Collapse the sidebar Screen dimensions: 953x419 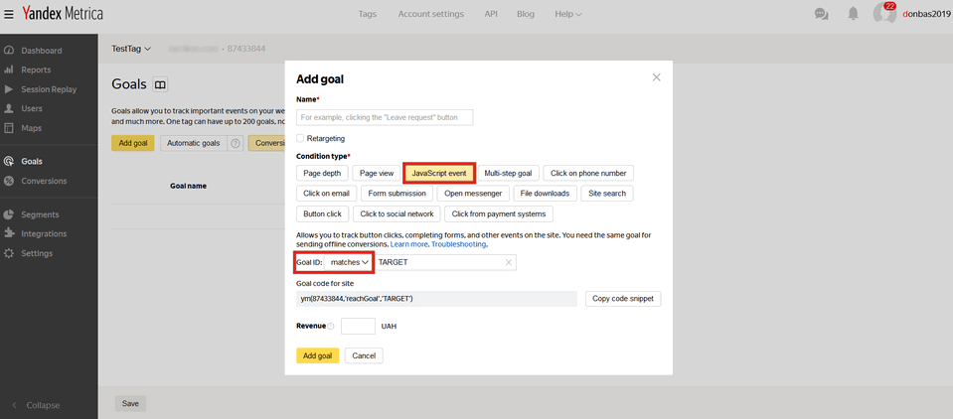37,405
